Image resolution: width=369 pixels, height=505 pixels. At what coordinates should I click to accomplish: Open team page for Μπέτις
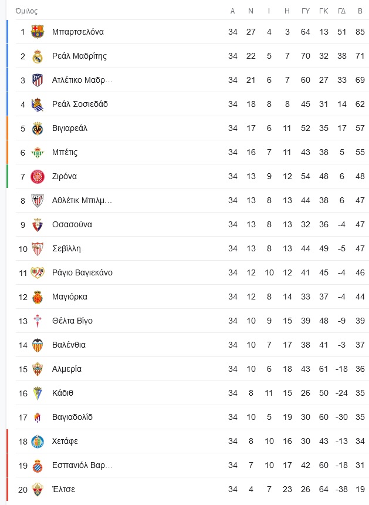pyautogui.click(x=65, y=152)
